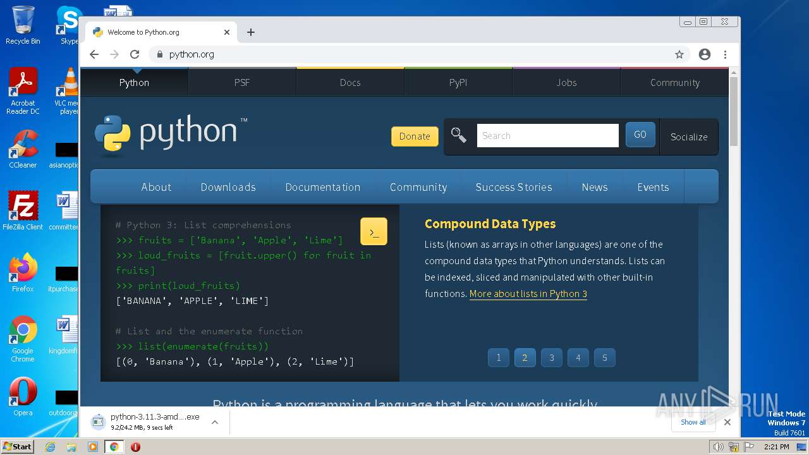Bookmark this page with the star icon
Image resolution: width=809 pixels, height=455 pixels.
click(x=679, y=54)
